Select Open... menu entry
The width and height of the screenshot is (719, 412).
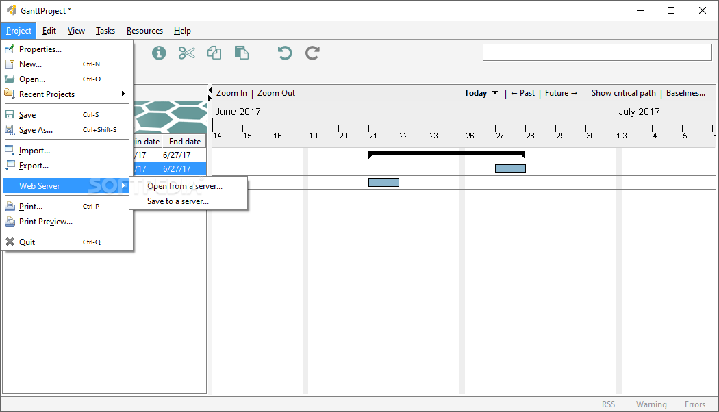pos(67,79)
